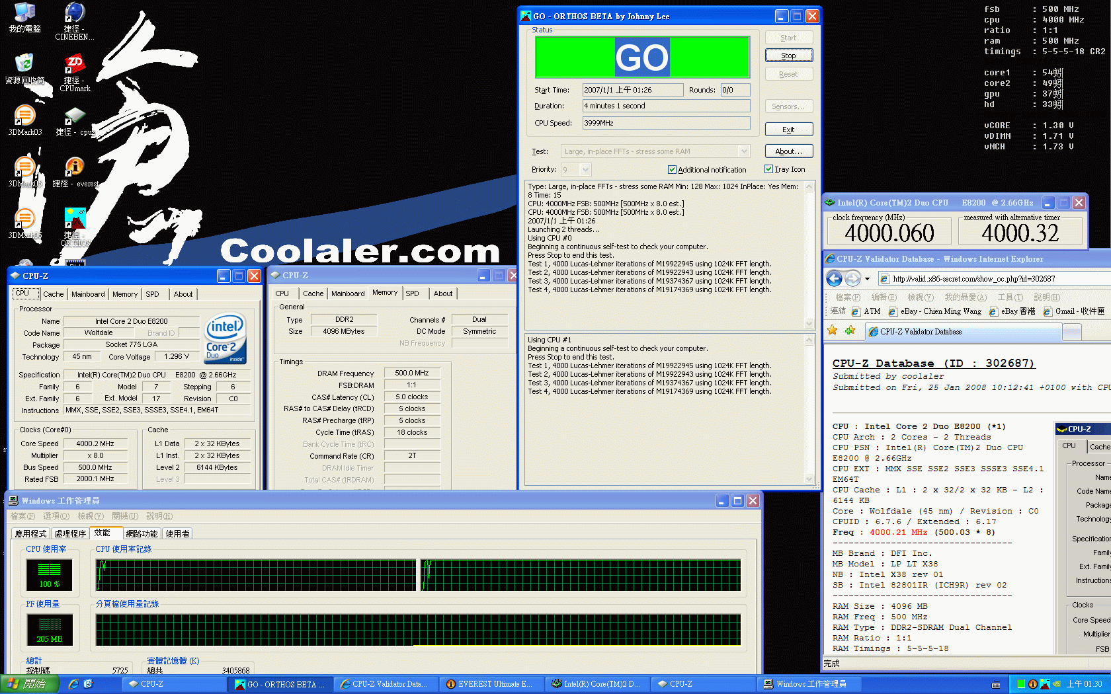1111x694 pixels.
Task: Open the 關機(U) menu in Task Manager
Action: (125, 516)
